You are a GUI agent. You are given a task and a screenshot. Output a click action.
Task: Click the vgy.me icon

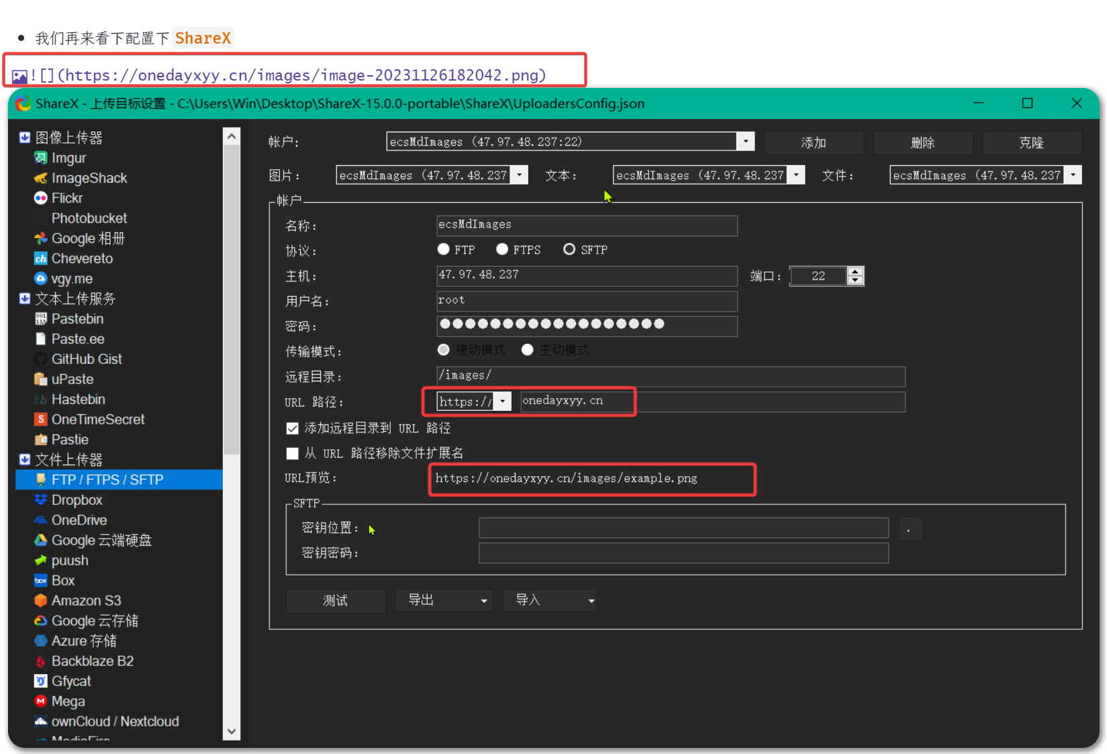[x=41, y=279]
